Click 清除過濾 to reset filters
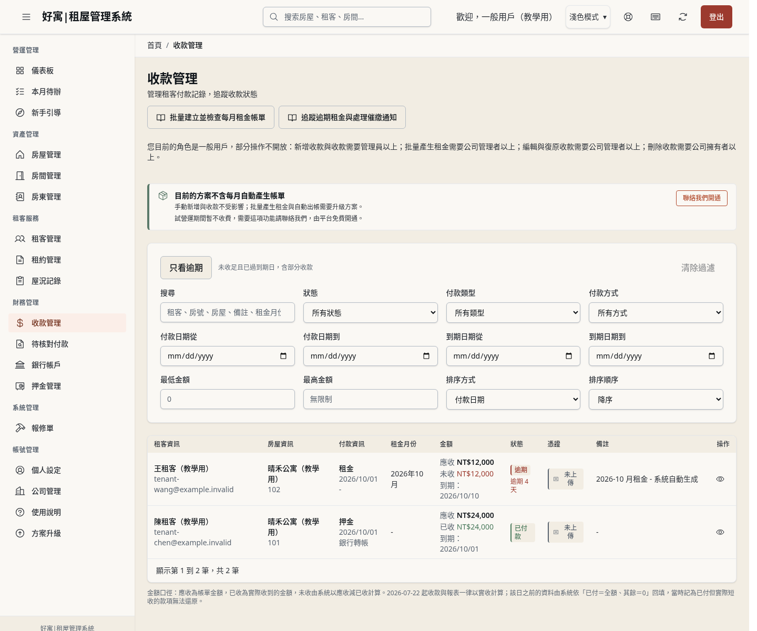Image resolution: width=757 pixels, height=631 pixels. [x=698, y=268]
